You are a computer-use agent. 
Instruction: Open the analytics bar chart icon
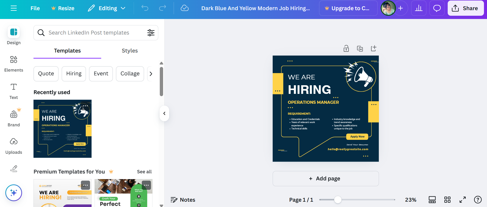[x=419, y=8]
